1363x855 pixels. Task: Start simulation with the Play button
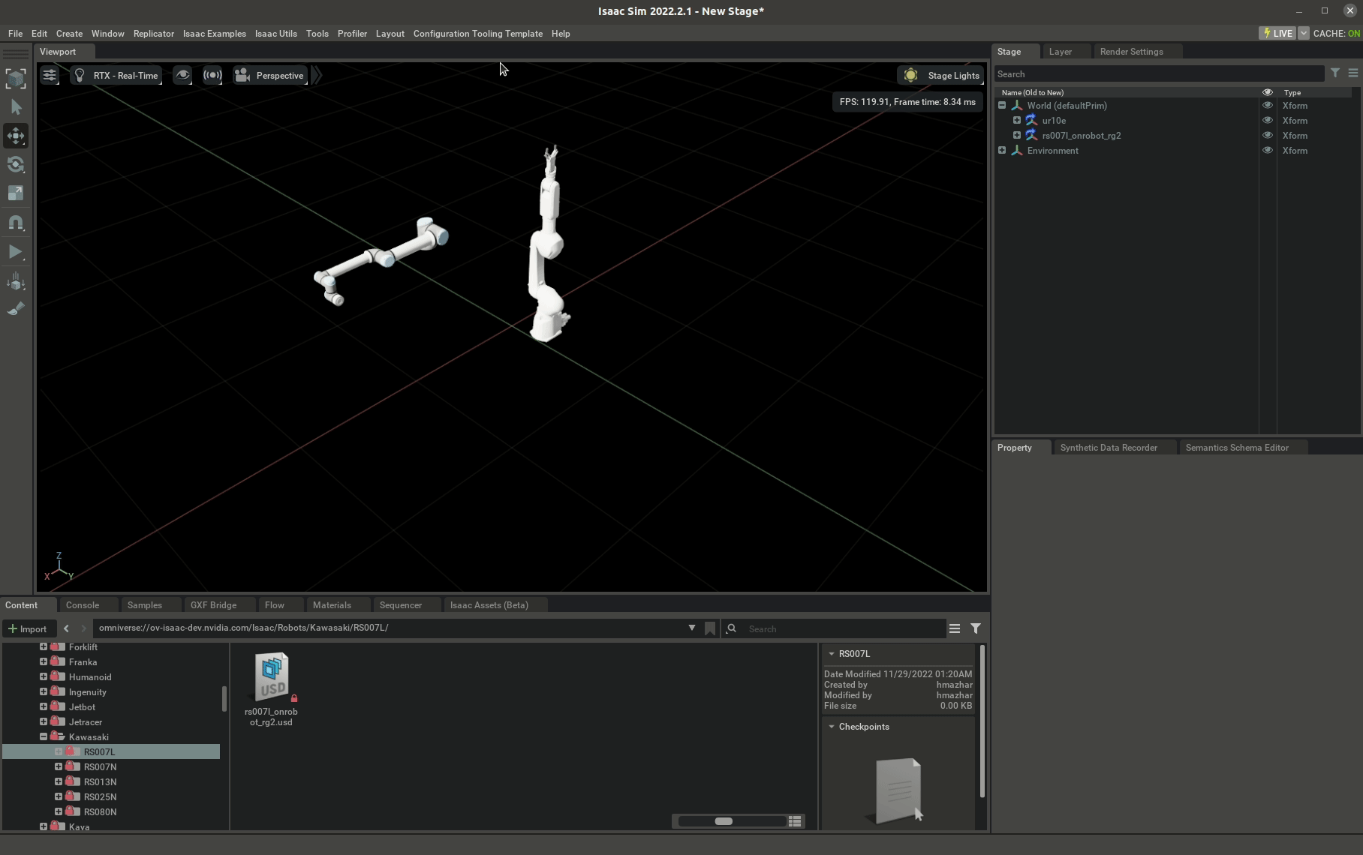click(x=16, y=252)
